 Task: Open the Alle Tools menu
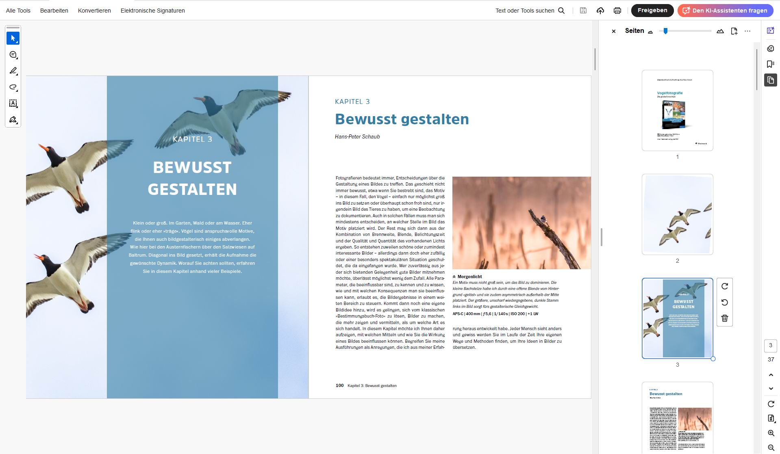18,11
